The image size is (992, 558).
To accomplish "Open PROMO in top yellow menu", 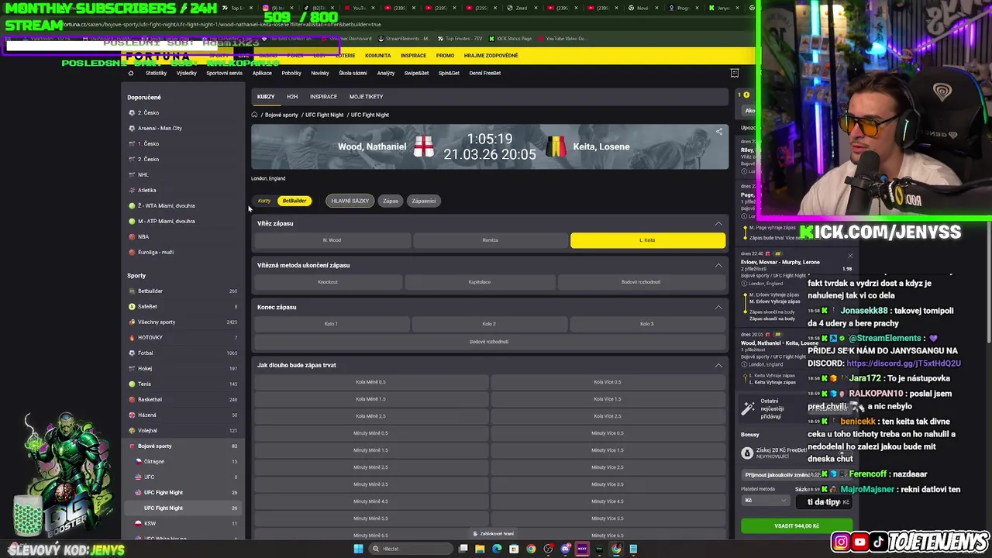I will 445,56.
